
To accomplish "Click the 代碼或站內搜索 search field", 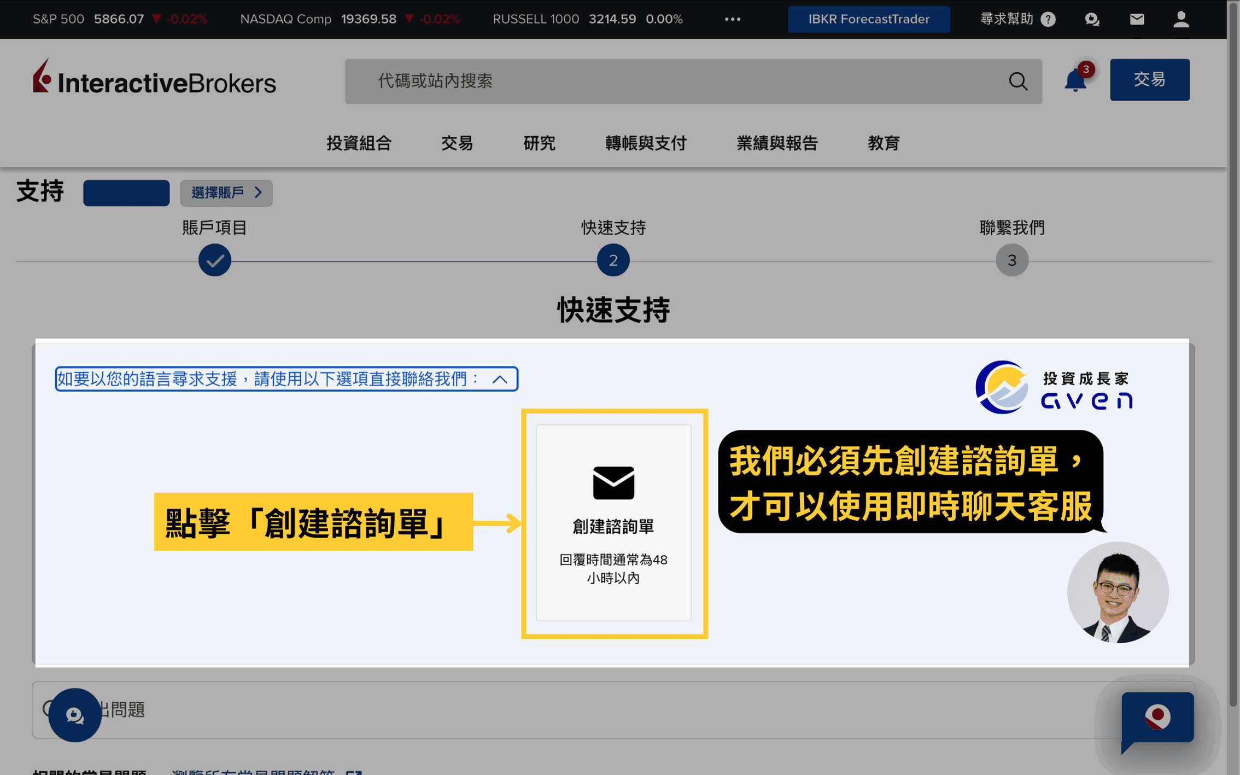I will [x=693, y=81].
